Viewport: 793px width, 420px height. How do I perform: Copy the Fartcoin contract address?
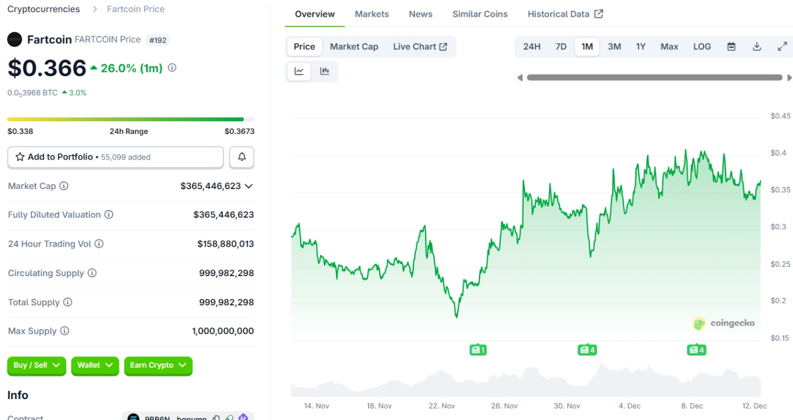[215, 418]
